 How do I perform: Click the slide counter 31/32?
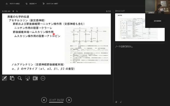pyautogui.click(x=56, y=100)
